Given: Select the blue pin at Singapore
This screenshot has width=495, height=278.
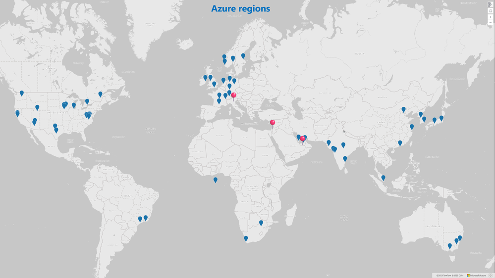Looking at the screenshot, I should (383, 178).
